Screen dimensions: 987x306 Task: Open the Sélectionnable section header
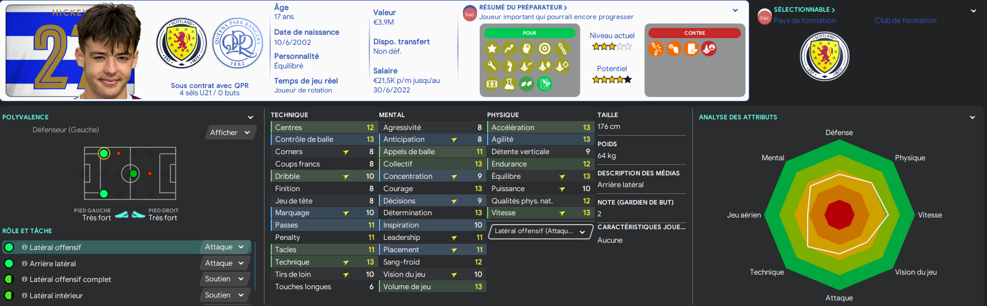tap(804, 10)
